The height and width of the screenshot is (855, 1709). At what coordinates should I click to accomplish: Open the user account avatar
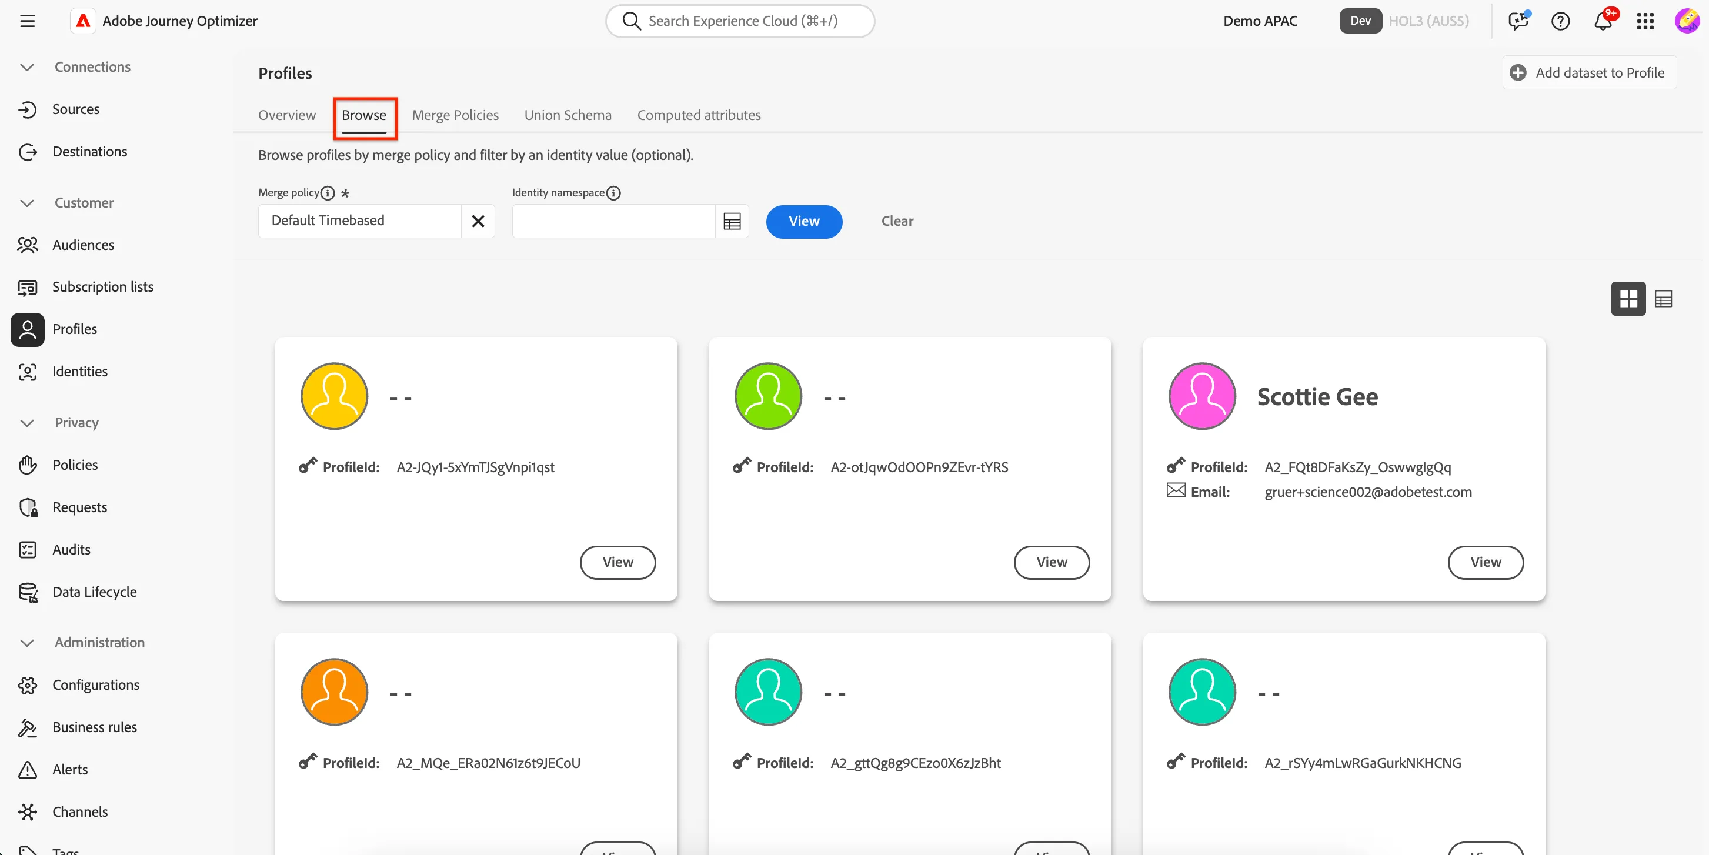point(1687,21)
